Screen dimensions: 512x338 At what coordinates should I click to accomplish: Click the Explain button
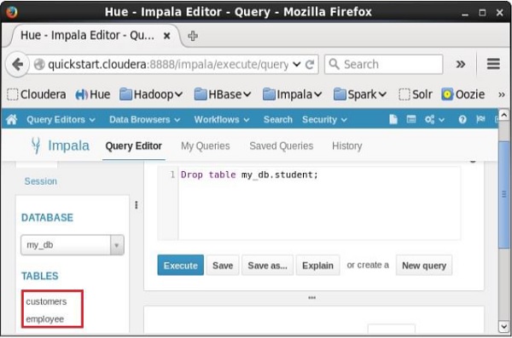pos(317,266)
